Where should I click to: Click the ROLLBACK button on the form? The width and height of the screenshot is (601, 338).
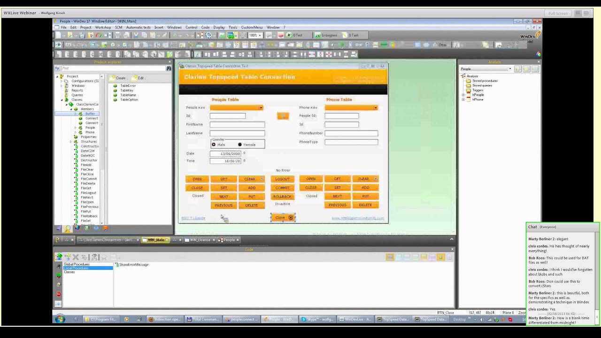283,197
